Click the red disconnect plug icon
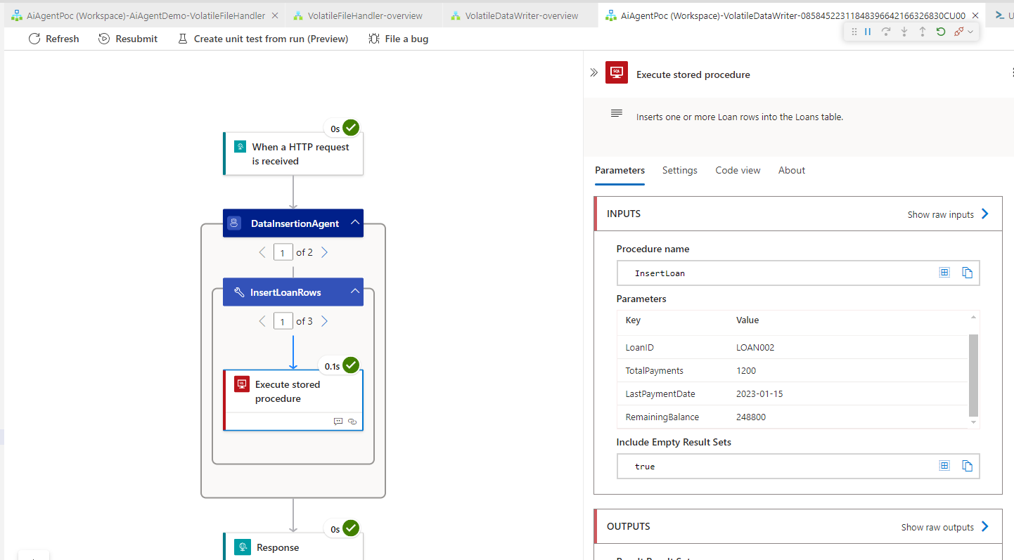The width and height of the screenshot is (1014, 560). point(959,32)
